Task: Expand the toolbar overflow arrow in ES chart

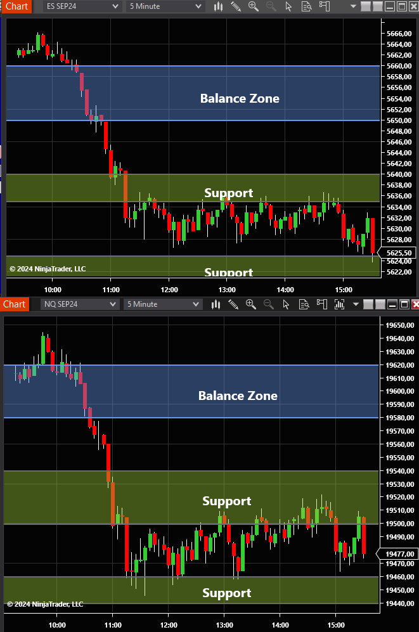Action: [x=353, y=6]
